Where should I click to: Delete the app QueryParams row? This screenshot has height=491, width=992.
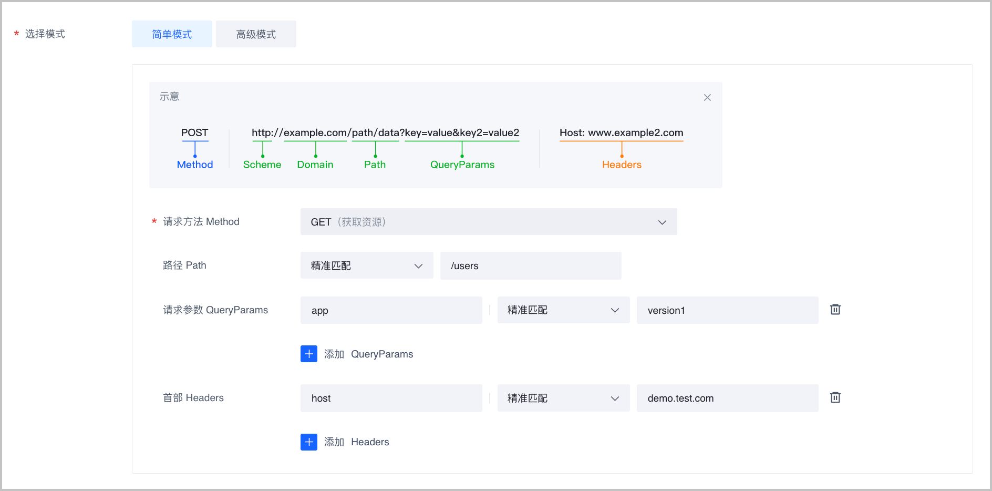(835, 310)
